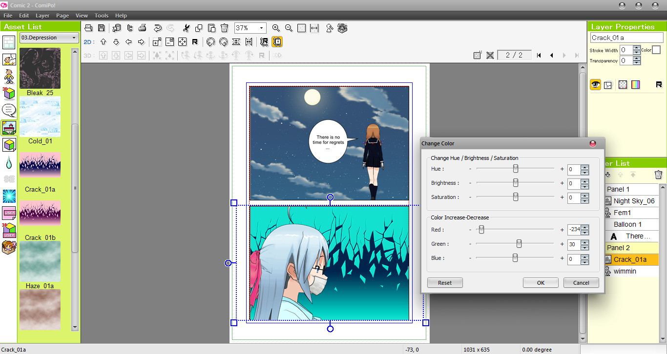Click the Copy icon on the toolbar

pyautogui.click(x=198, y=28)
